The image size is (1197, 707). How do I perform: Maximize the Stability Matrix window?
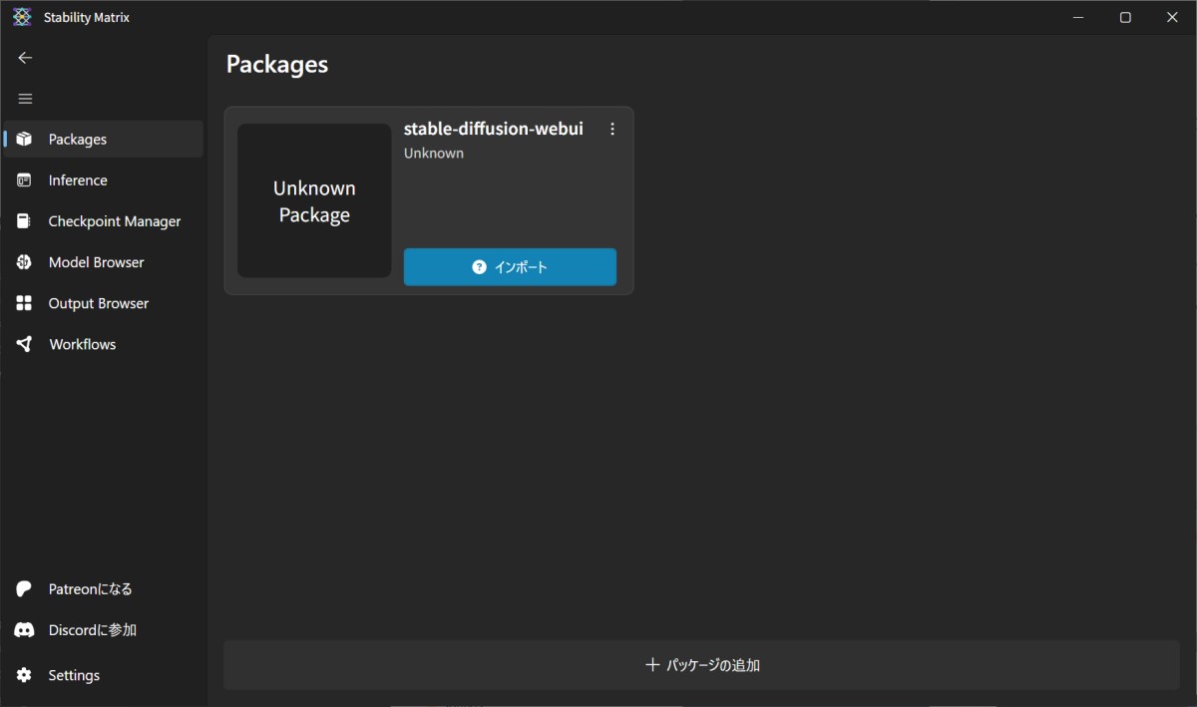click(1125, 17)
